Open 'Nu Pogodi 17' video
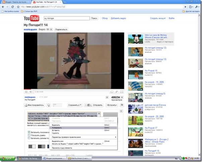 [151, 128]
